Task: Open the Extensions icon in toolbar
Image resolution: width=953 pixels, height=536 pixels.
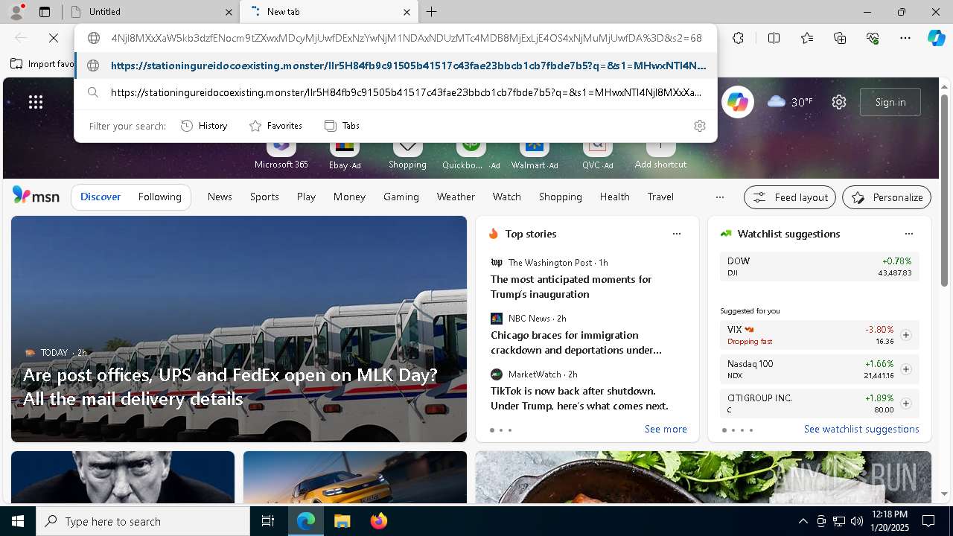Action: click(738, 38)
